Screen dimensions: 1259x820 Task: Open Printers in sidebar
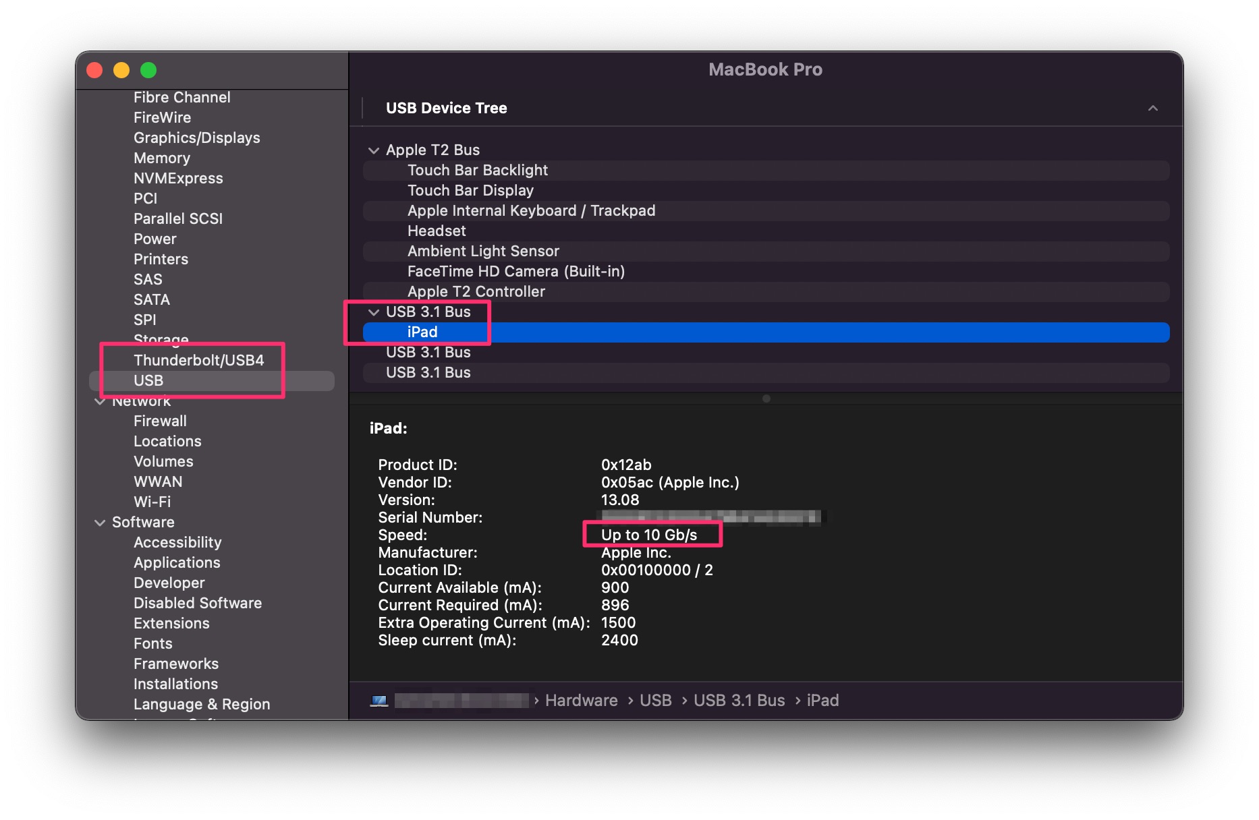click(161, 260)
